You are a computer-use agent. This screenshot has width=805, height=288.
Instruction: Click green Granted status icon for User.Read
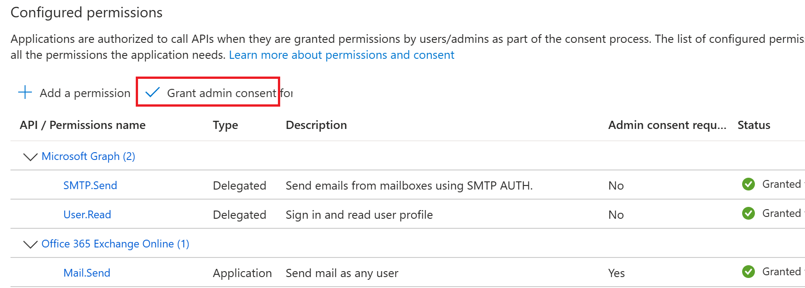(749, 213)
